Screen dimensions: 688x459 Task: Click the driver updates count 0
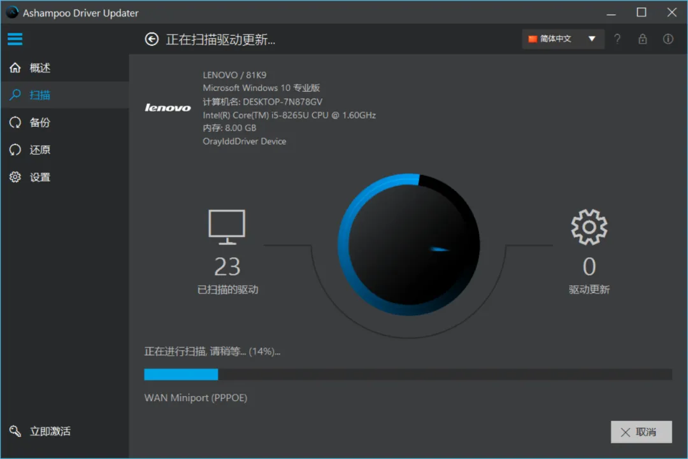click(x=589, y=267)
